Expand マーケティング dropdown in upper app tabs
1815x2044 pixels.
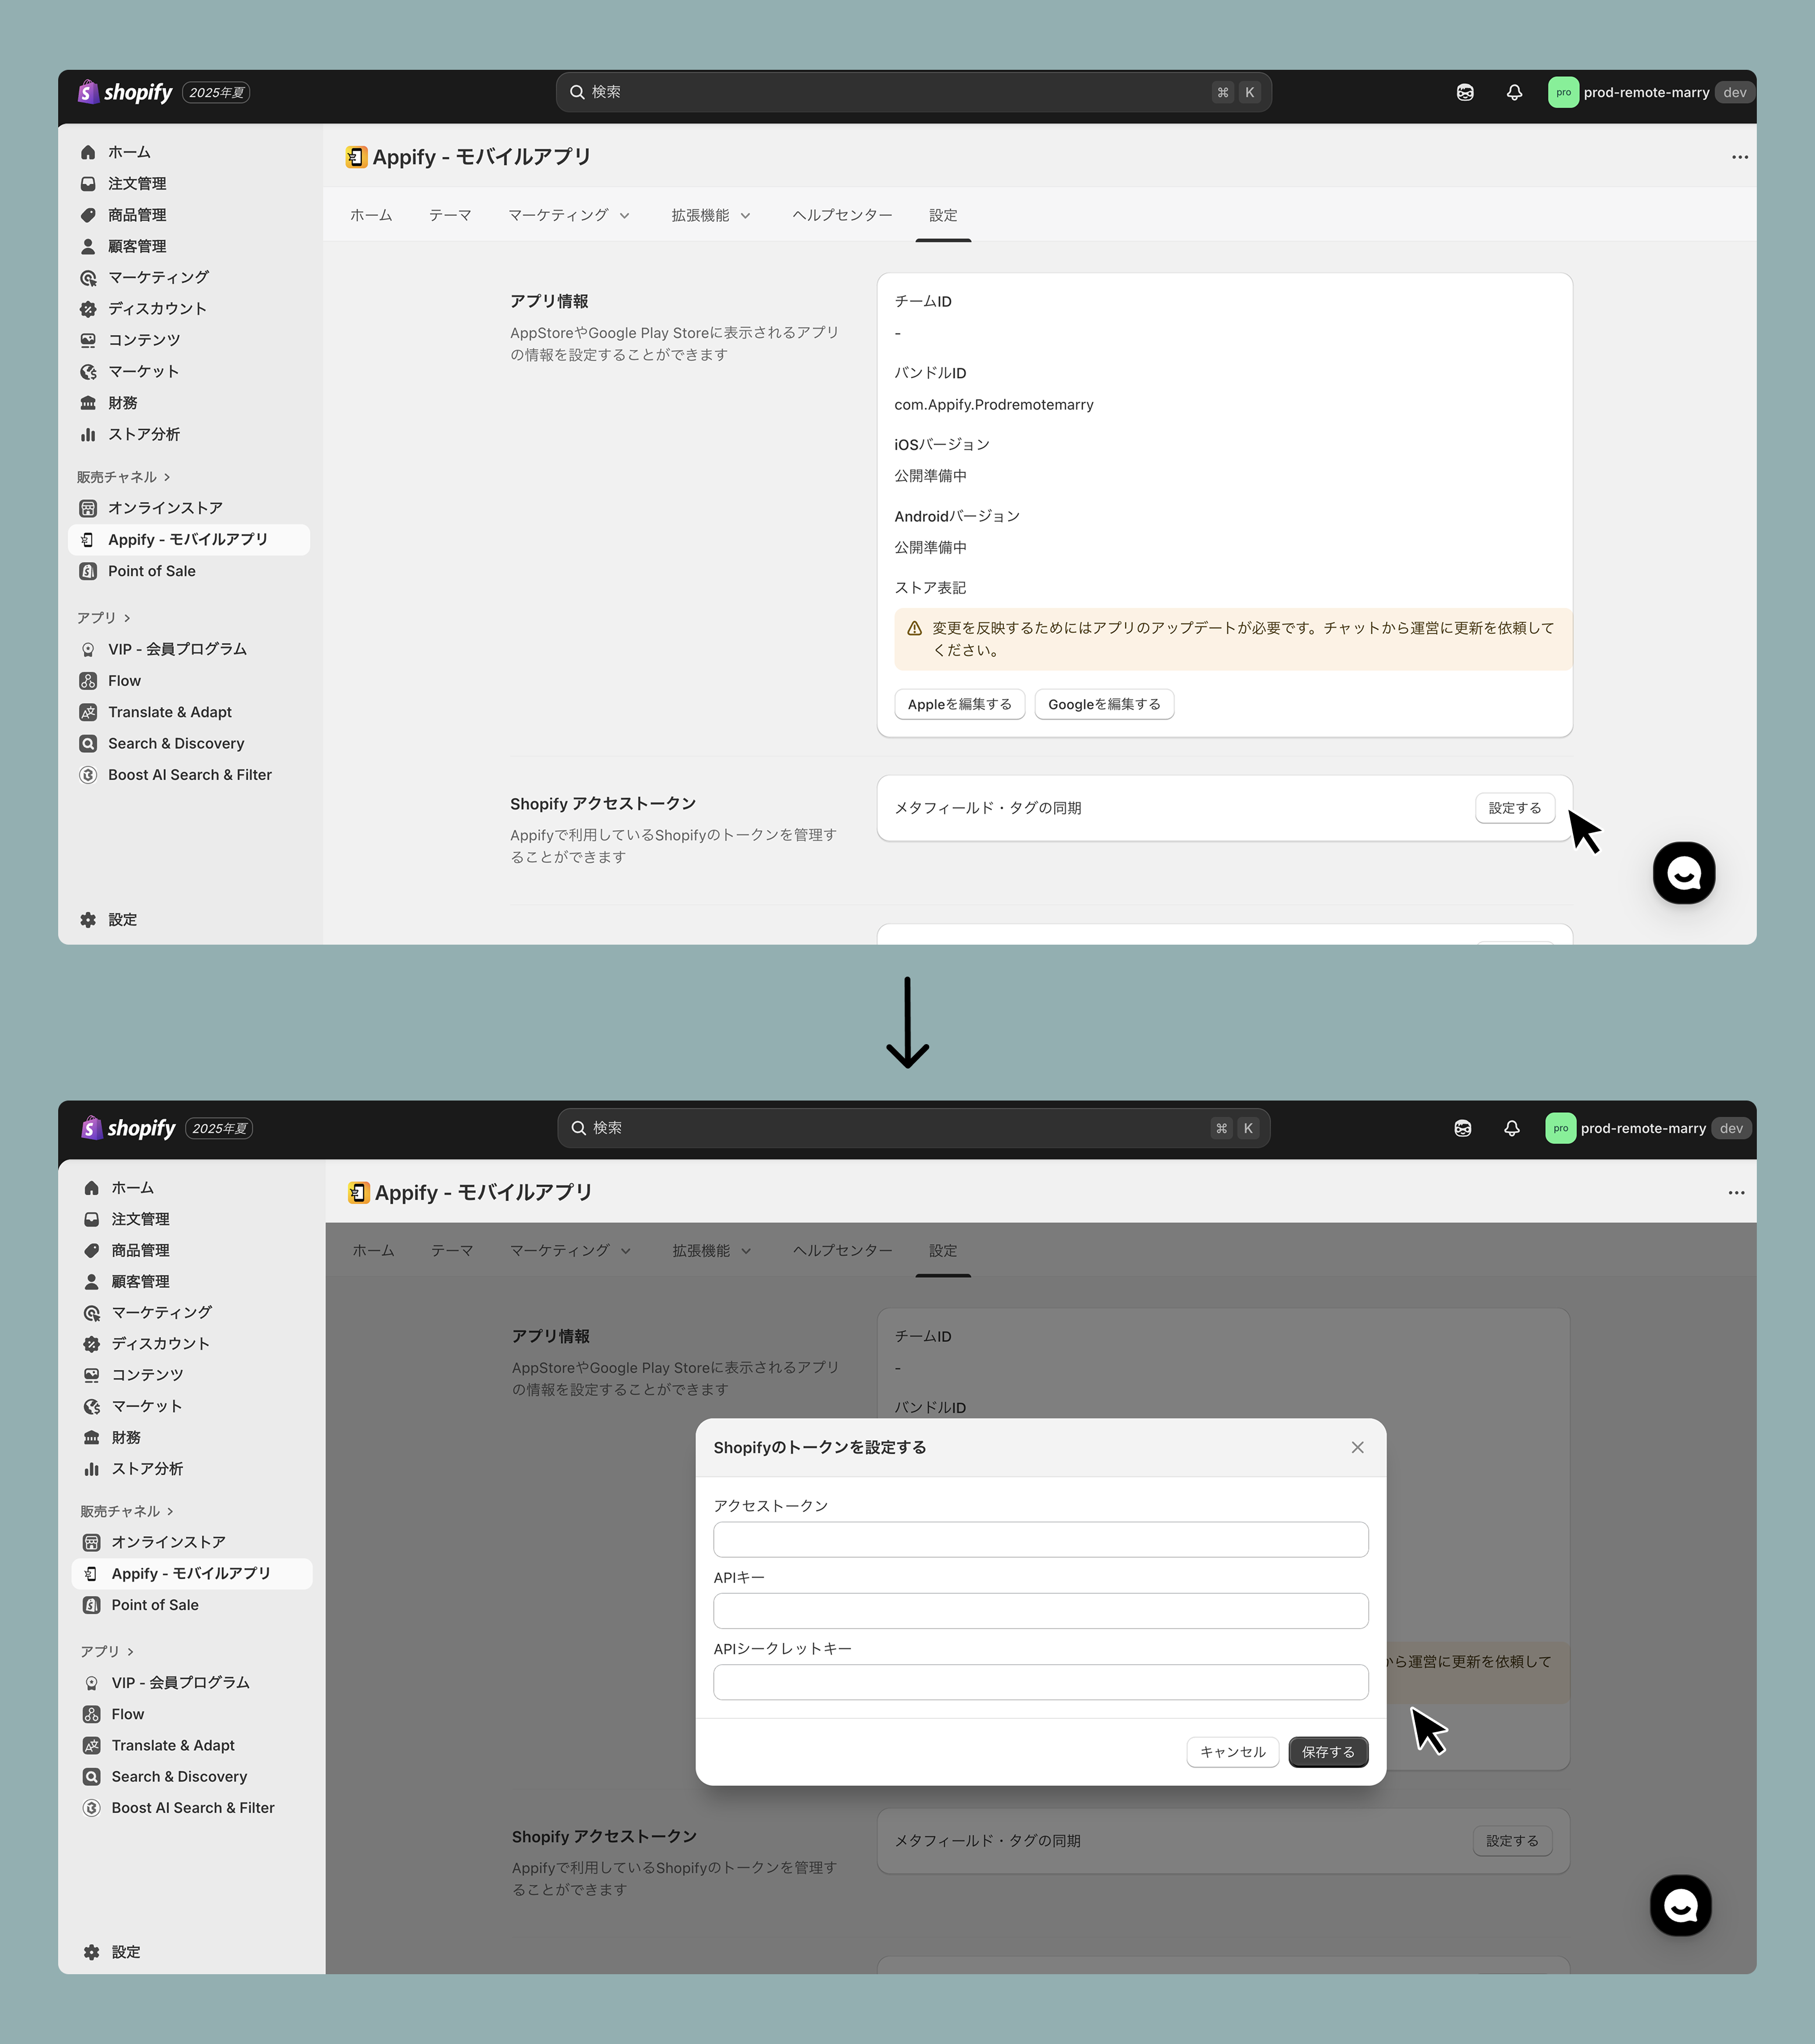point(568,215)
